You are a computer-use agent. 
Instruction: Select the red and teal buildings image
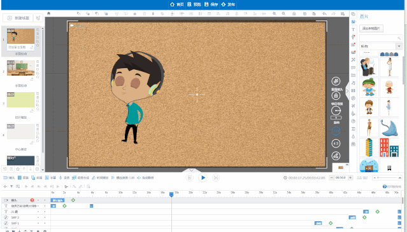click(x=389, y=147)
